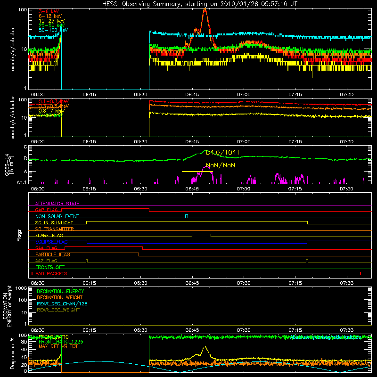The image size is (377, 377).
Task: Select the SC_TRANSMITTER flag label
Action: point(55,229)
